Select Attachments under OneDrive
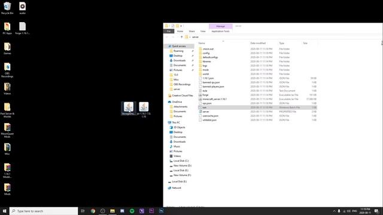This screenshot has height=215, width=383. tap(180, 107)
